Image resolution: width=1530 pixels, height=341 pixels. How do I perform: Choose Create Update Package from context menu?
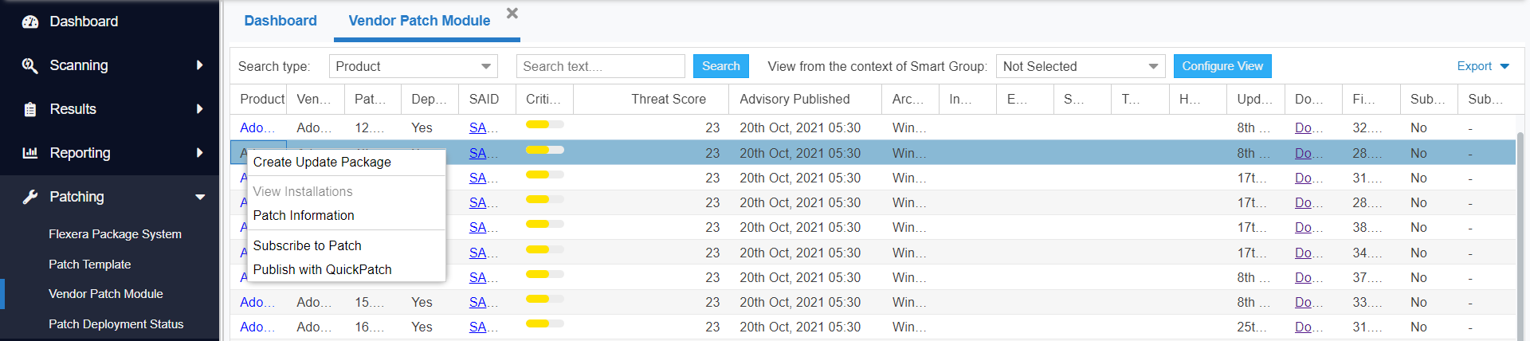click(x=322, y=162)
